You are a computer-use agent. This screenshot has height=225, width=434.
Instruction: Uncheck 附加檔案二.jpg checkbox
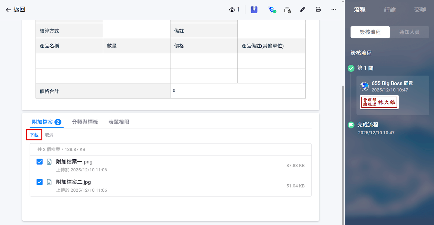[x=40, y=182]
